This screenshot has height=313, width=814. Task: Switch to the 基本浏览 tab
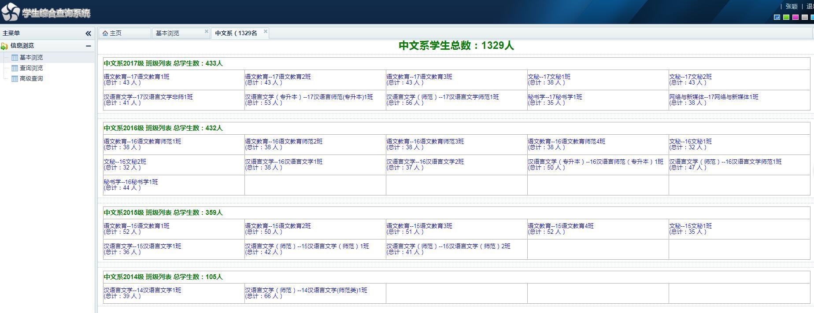point(167,33)
